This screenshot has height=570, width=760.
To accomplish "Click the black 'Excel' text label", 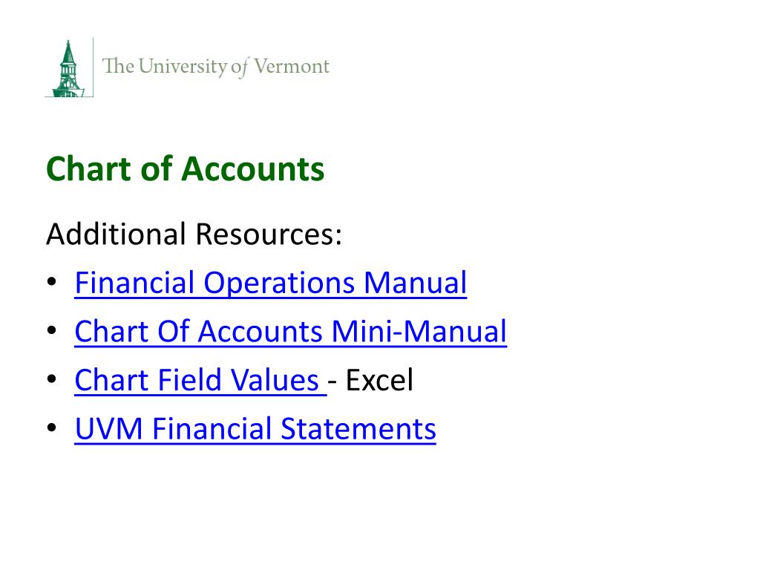I will pyautogui.click(x=379, y=380).
